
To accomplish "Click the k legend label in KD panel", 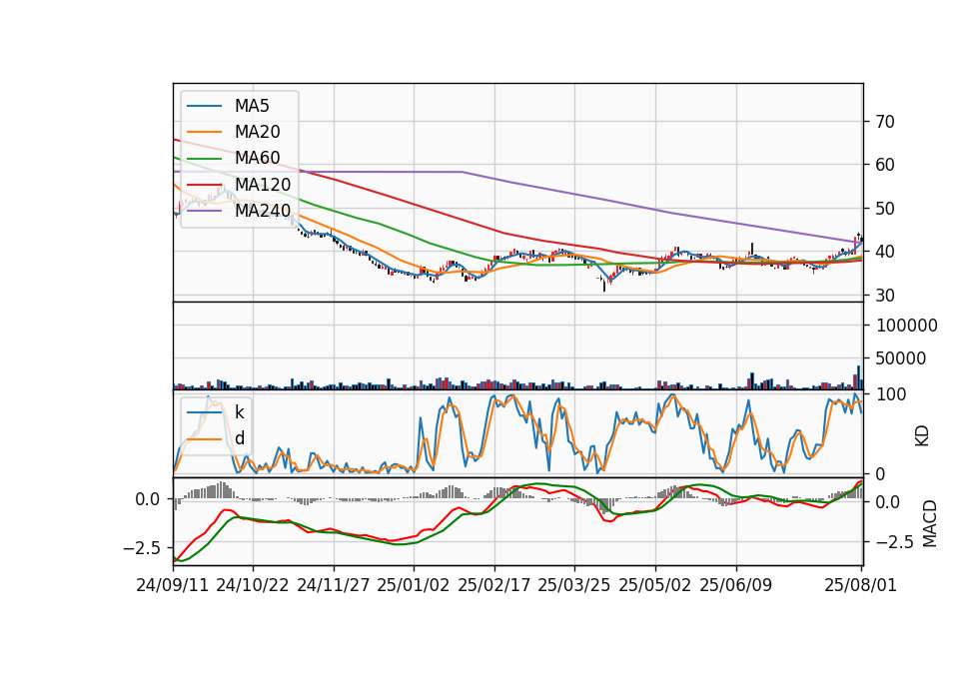I will [x=240, y=412].
